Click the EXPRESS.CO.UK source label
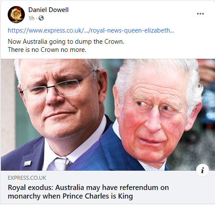This screenshot has height=205, width=215. (27, 178)
